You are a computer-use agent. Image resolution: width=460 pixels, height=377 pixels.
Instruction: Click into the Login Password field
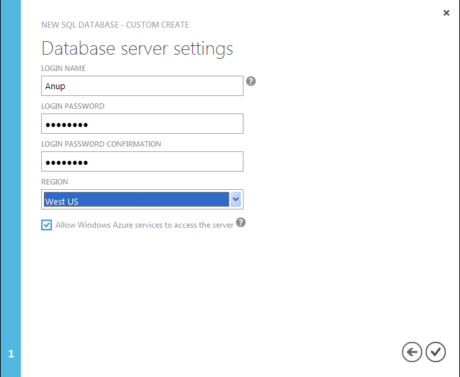pyautogui.click(x=142, y=124)
